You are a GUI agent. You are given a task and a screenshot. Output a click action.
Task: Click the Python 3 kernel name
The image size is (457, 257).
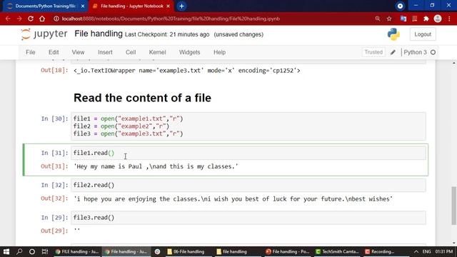click(x=415, y=52)
